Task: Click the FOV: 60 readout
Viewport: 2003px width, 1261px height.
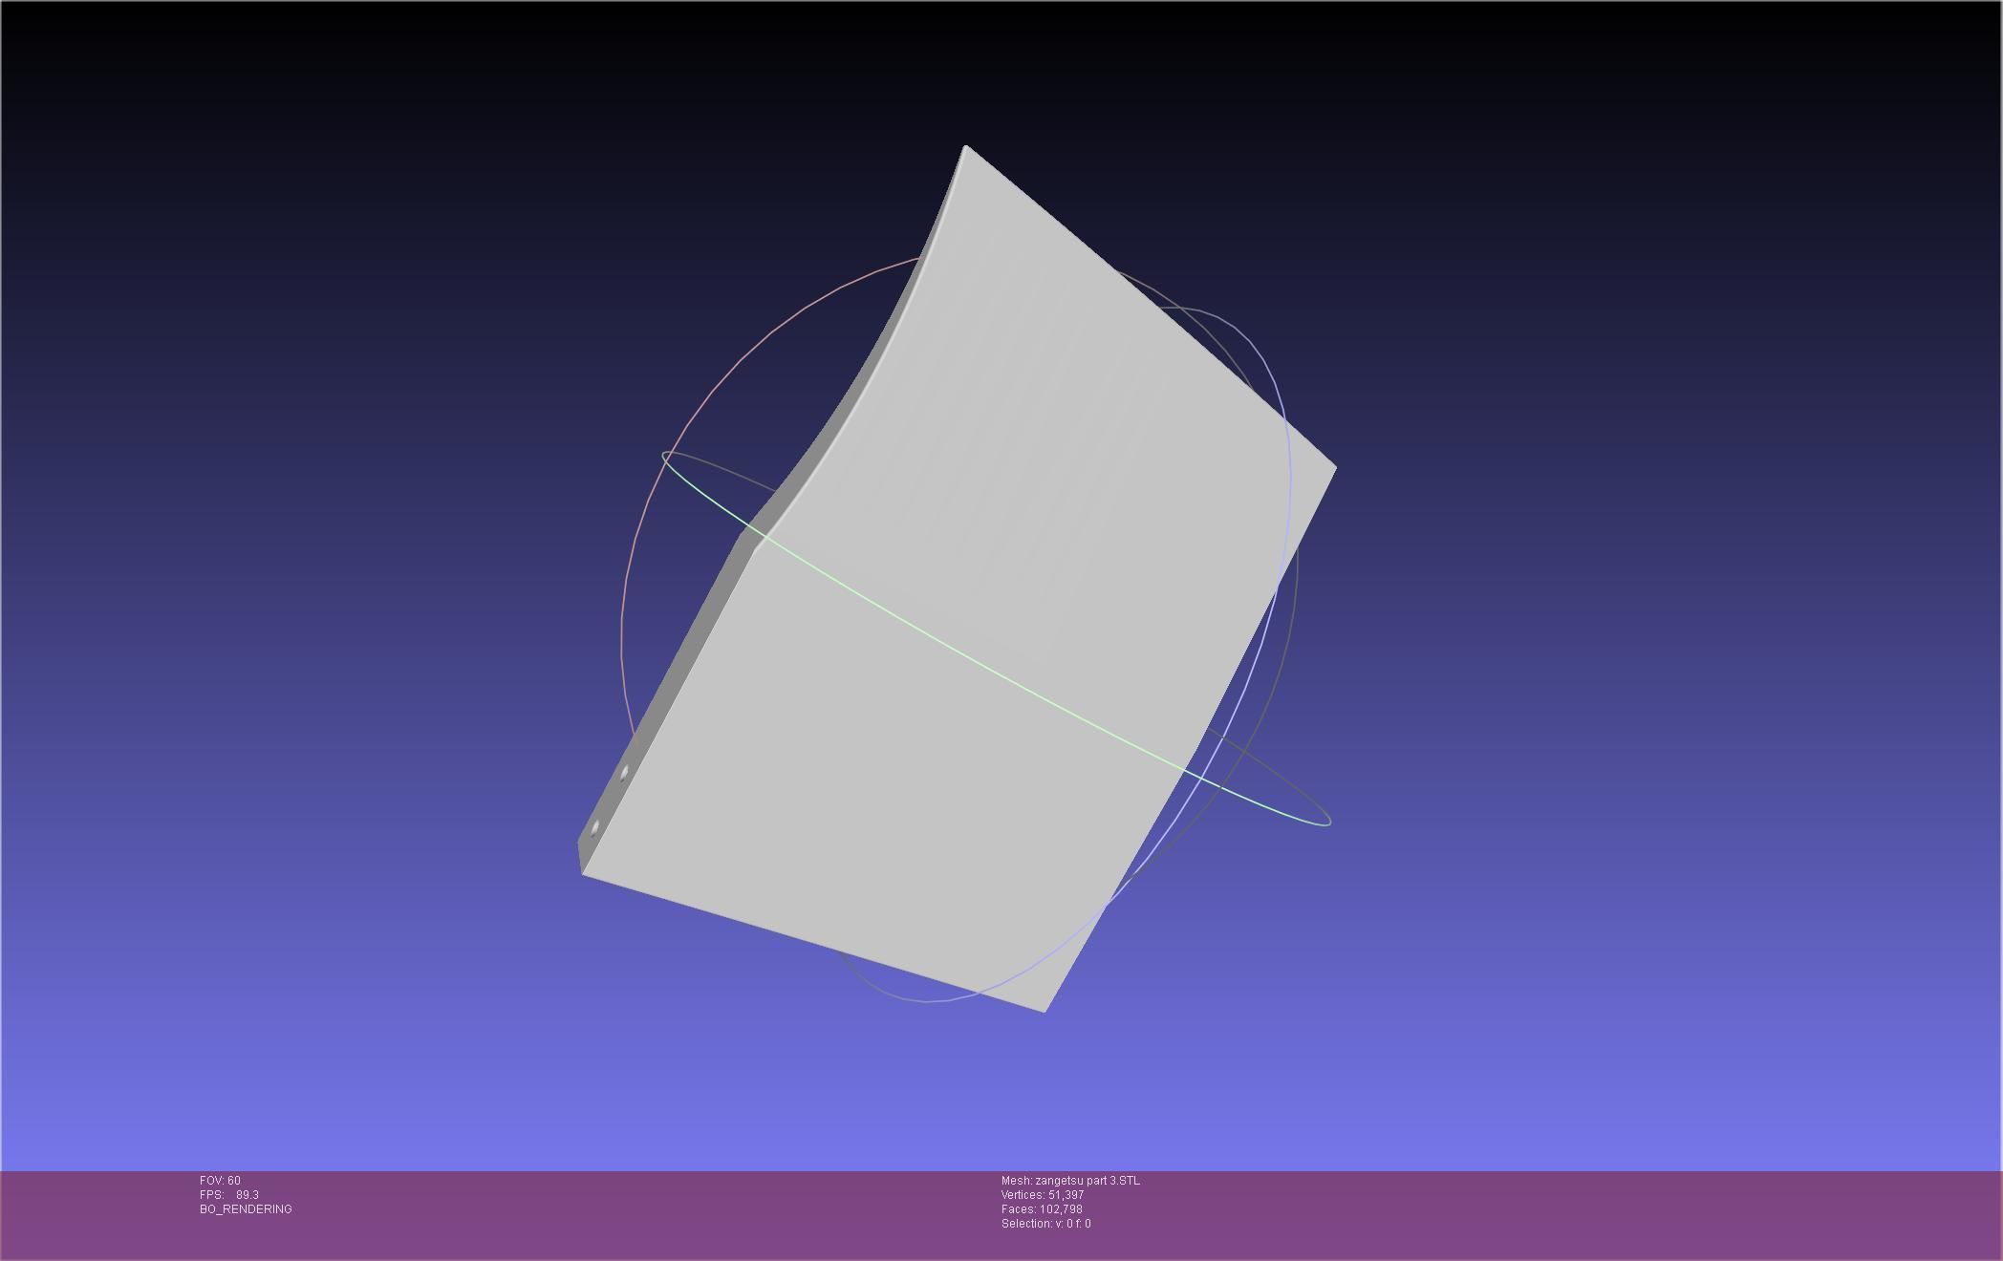Action: (220, 1181)
